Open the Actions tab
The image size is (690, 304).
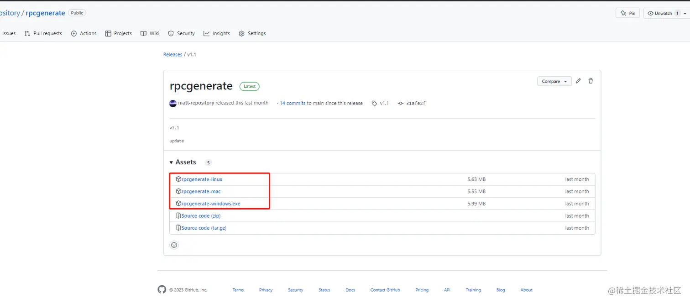coord(84,33)
